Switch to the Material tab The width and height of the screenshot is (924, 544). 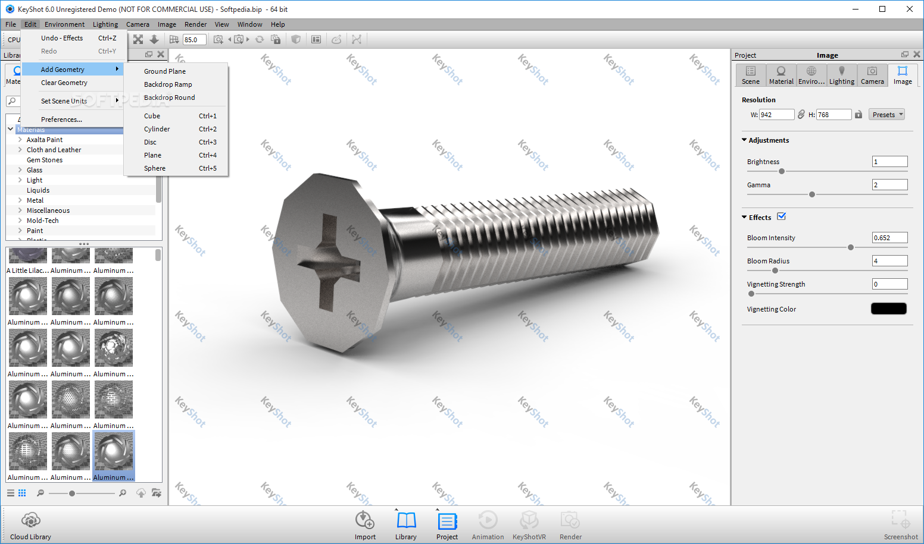(x=781, y=76)
